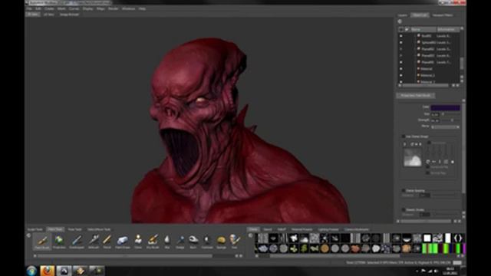Open the Help menu
This screenshot has width=491, height=276.
(142, 8)
